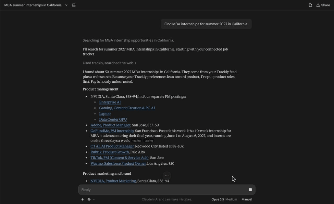Click the user message about MBA internships
Viewport: 334px width, 204px height.
point(206,24)
